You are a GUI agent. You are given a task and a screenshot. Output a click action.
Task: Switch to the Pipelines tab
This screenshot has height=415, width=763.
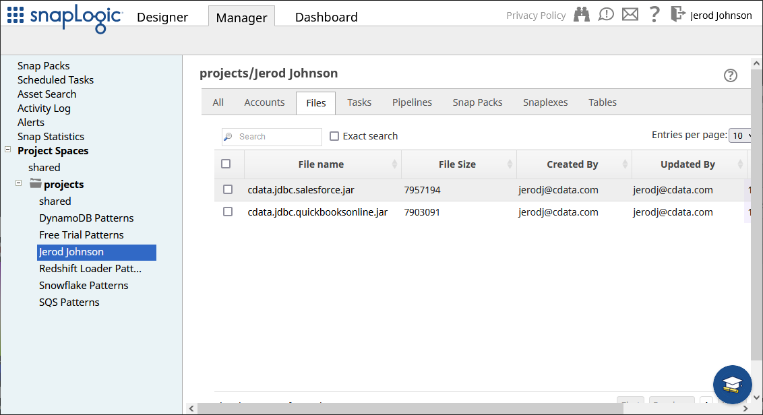[x=412, y=102]
